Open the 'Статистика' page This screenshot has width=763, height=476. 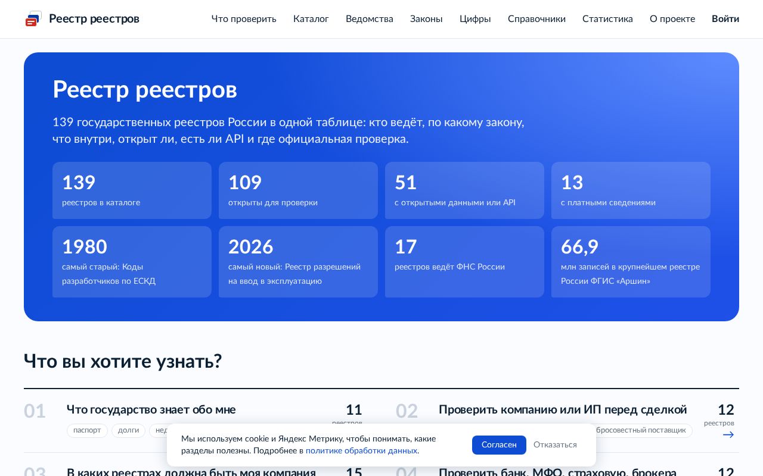(607, 19)
